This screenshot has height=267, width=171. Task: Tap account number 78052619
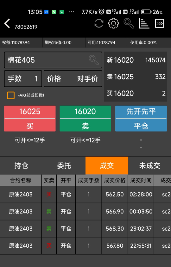point(26,27)
